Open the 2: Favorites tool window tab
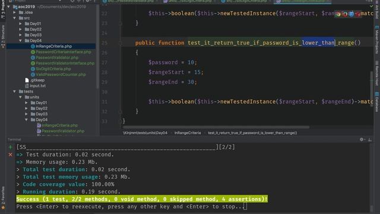Screen dimensions: 380x214 (3, 198)
